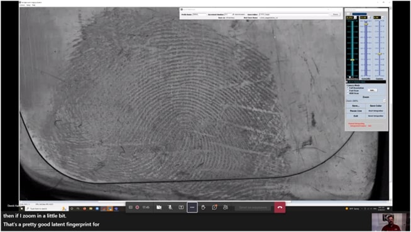Click the Windows Start button in shared taskbar
This screenshot has height=232, width=411.
[x=22, y=209]
